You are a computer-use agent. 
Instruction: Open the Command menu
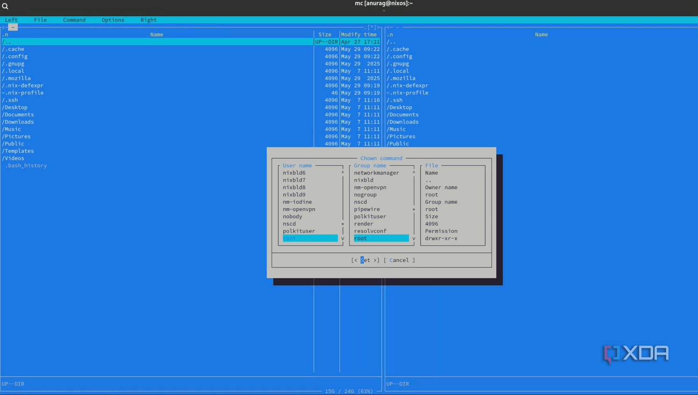pyautogui.click(x=74, y=20)
